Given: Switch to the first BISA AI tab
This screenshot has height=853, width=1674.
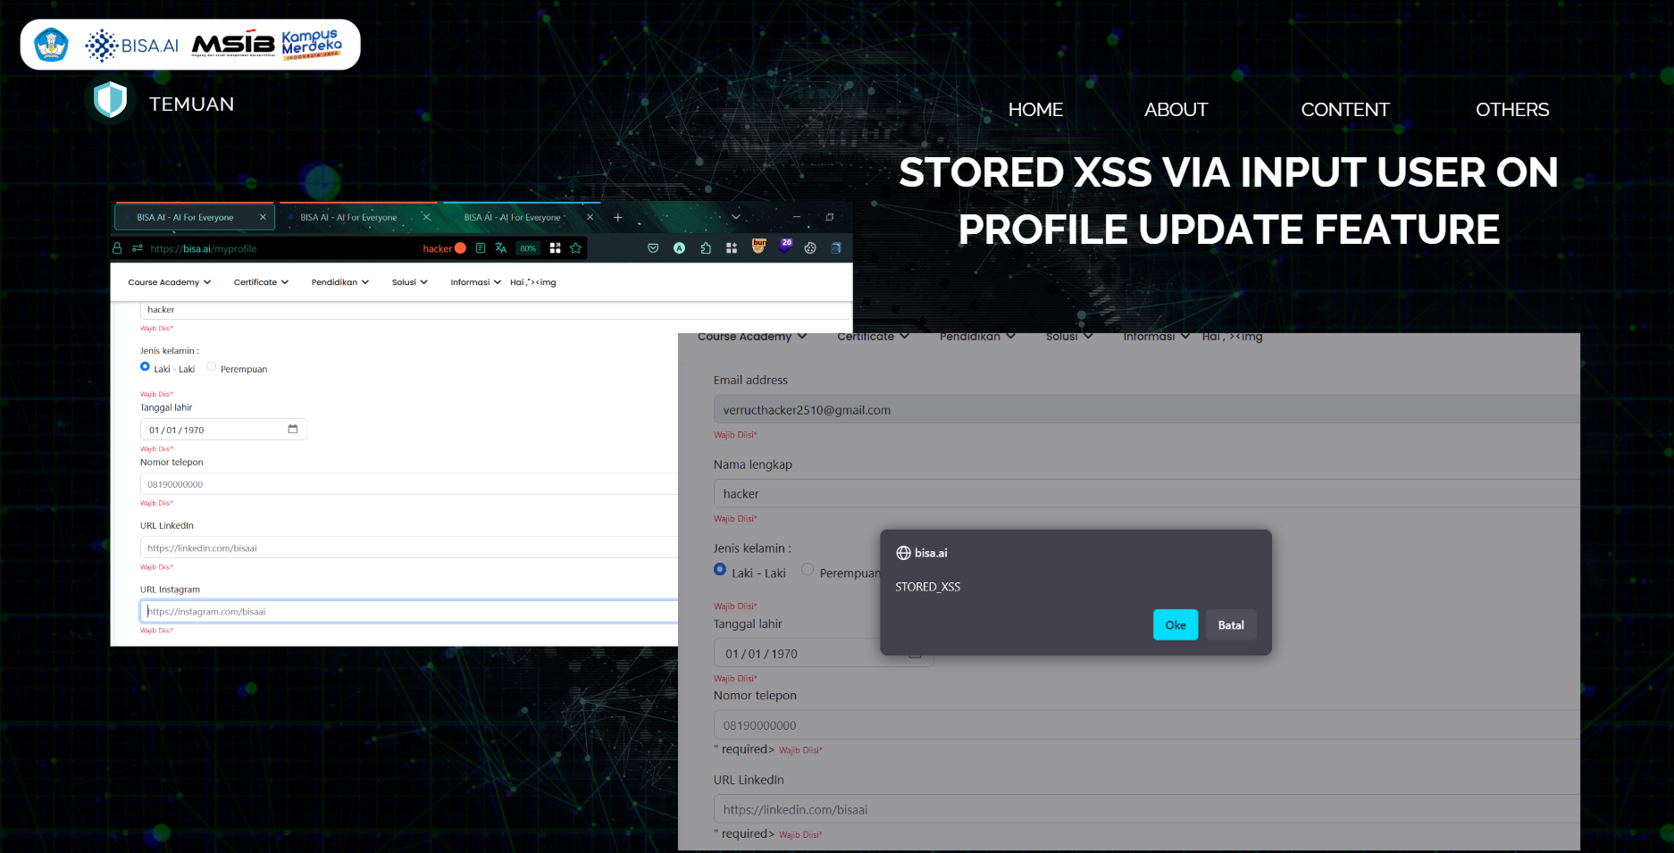Looking at the screenshot, I should 194,217.
